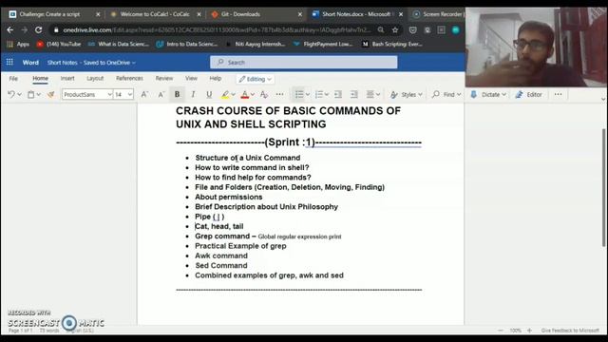Click the browser profile avatar icon
608x342 pixels.
(456, 29)
